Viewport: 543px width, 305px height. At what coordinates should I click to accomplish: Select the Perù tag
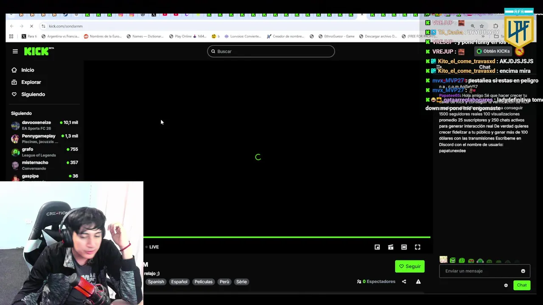(224, 282)
